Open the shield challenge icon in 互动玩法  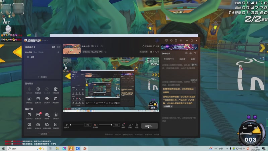38,90
